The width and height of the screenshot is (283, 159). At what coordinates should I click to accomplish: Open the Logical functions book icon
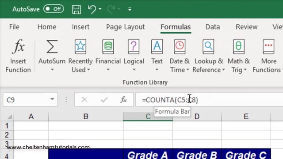click(x=134, y=46)
